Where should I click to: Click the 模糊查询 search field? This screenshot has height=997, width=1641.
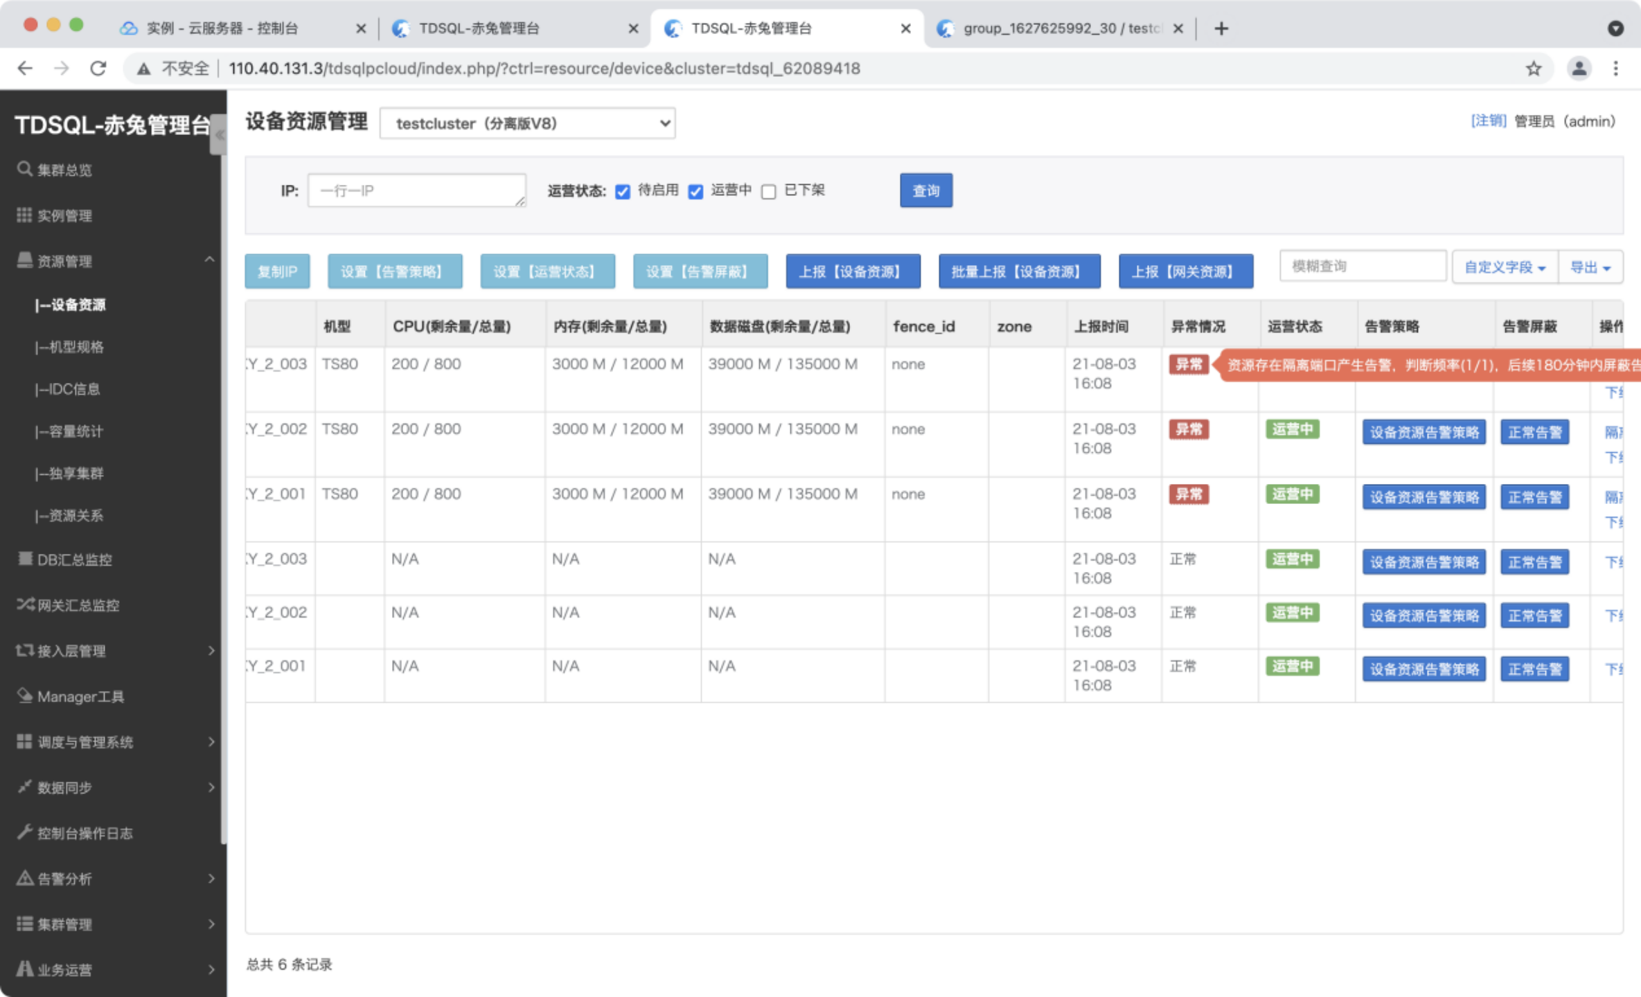(1363, 267)
